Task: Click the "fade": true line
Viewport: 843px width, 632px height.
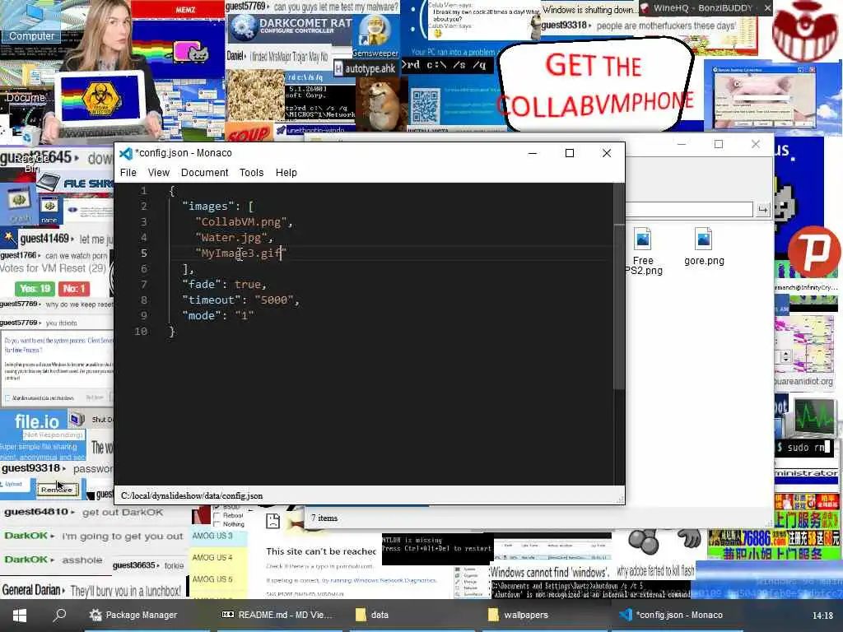Action: coord(224,284)
